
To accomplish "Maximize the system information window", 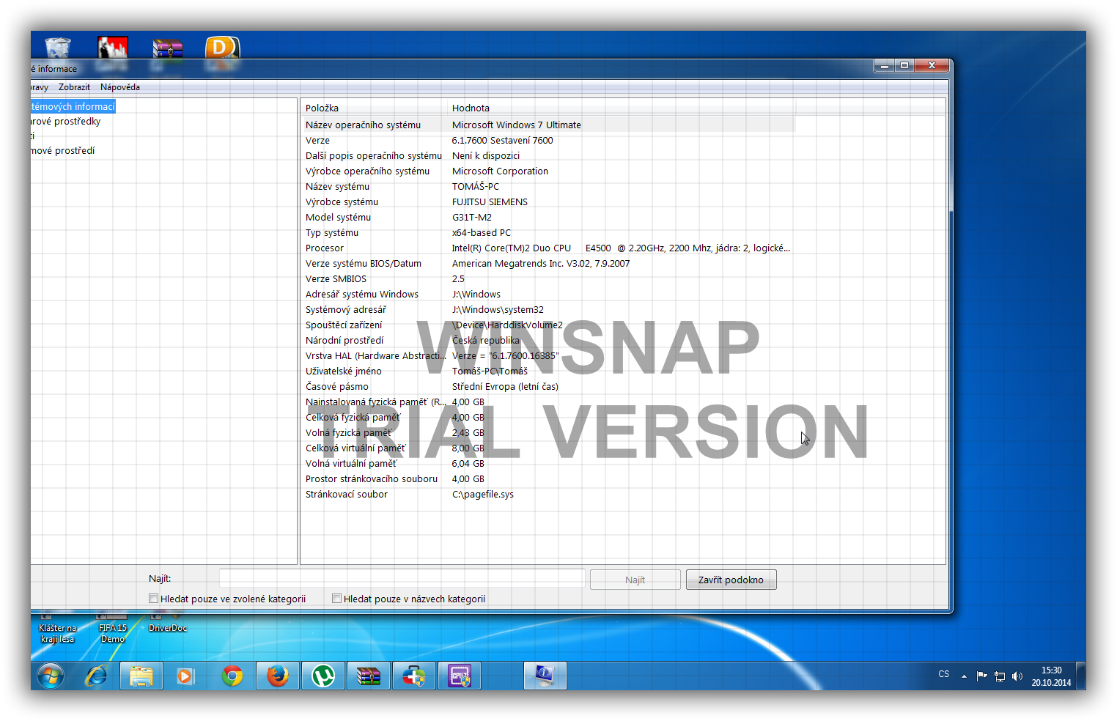I will pos(904,65).
